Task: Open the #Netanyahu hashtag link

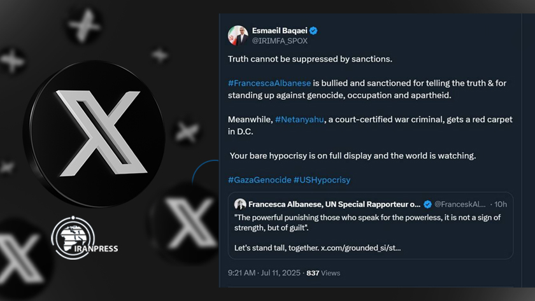Action: click(x=299, y=120)
